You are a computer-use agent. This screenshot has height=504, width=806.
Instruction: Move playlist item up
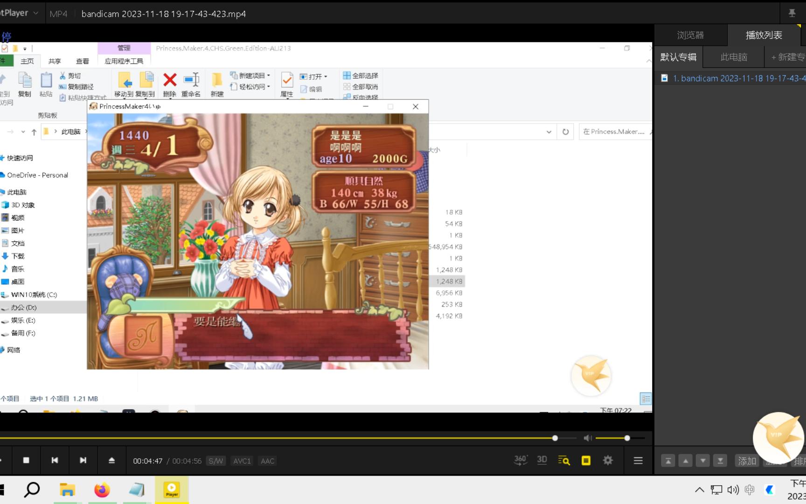(x=685, y=461)
